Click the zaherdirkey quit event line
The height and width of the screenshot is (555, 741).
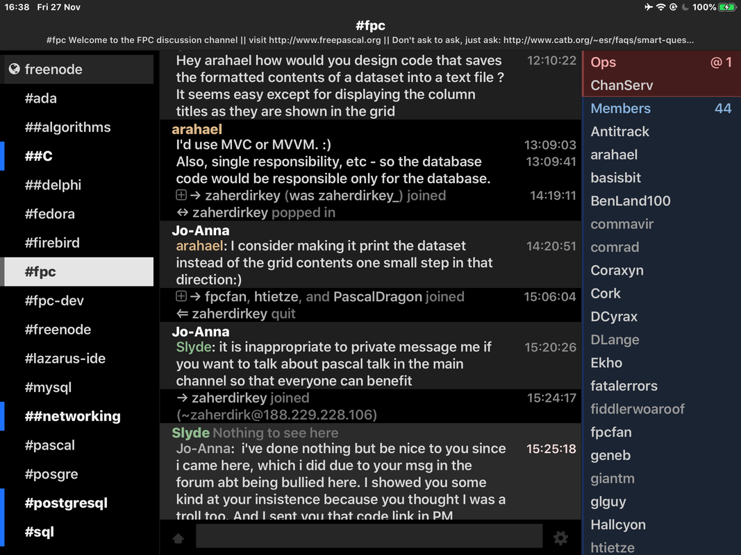(236, 314)
